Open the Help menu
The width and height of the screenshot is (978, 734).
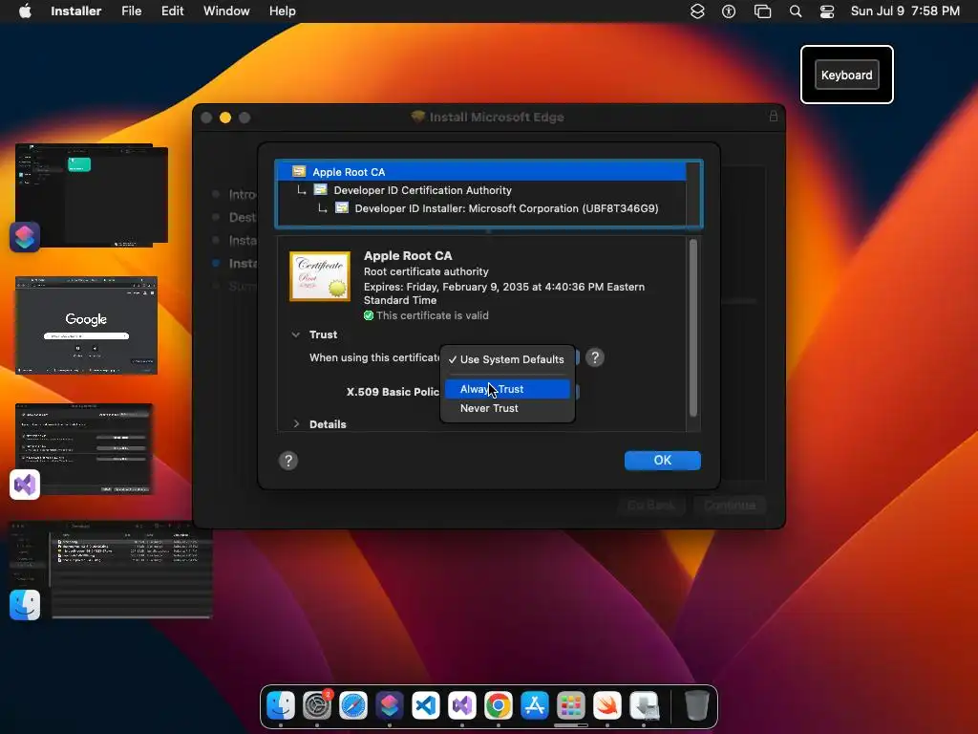click(x=282, y=11)
